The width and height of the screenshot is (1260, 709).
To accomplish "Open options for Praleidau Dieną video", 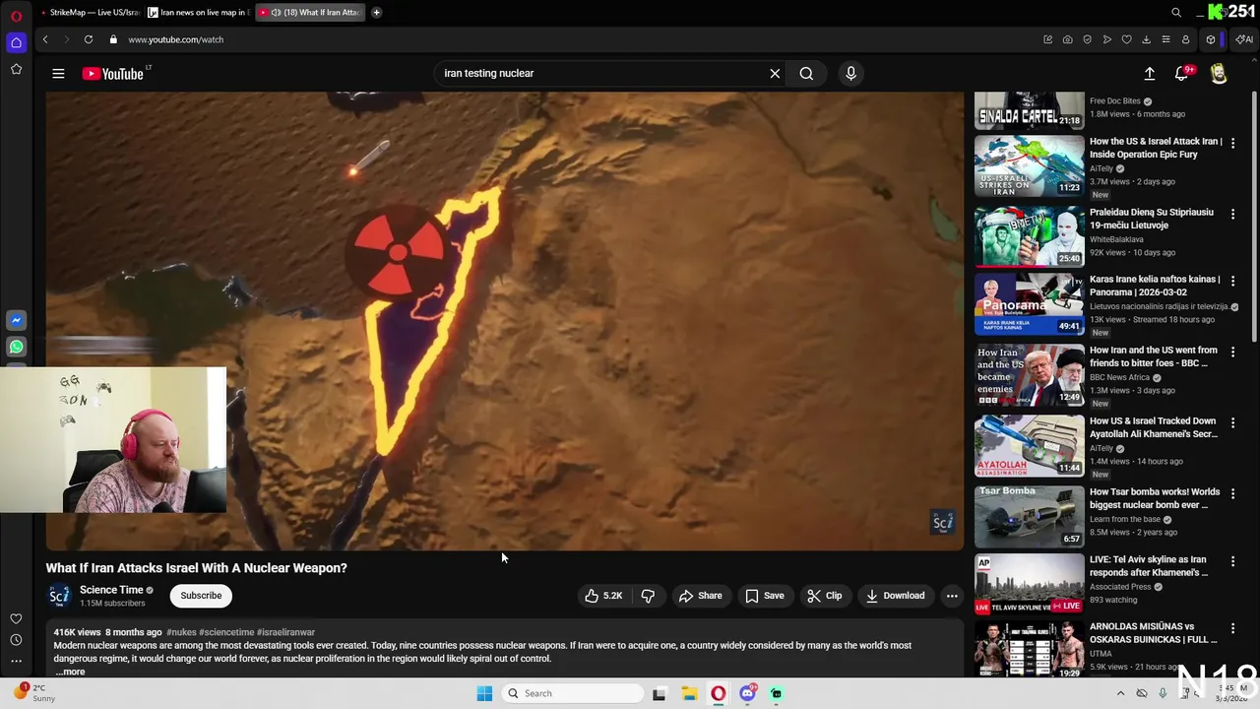I will [1232, 214].
